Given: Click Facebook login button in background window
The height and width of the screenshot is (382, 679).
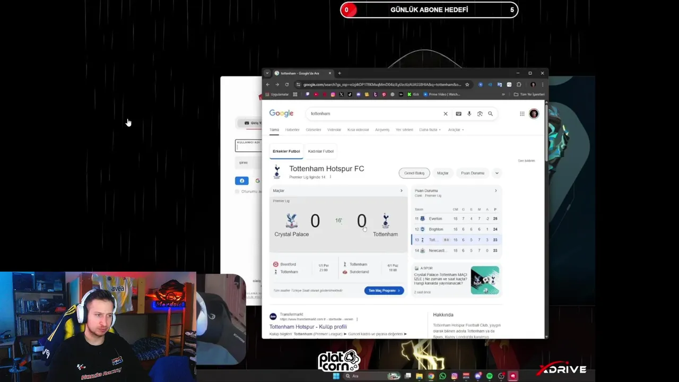Looking at the screenshot, I should click(242, 180).
